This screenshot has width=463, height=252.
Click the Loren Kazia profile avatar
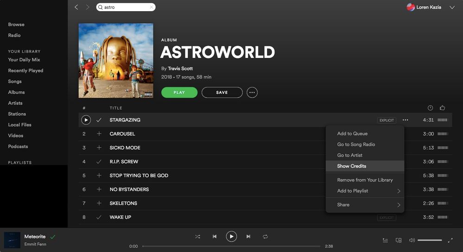click(411, 7)
